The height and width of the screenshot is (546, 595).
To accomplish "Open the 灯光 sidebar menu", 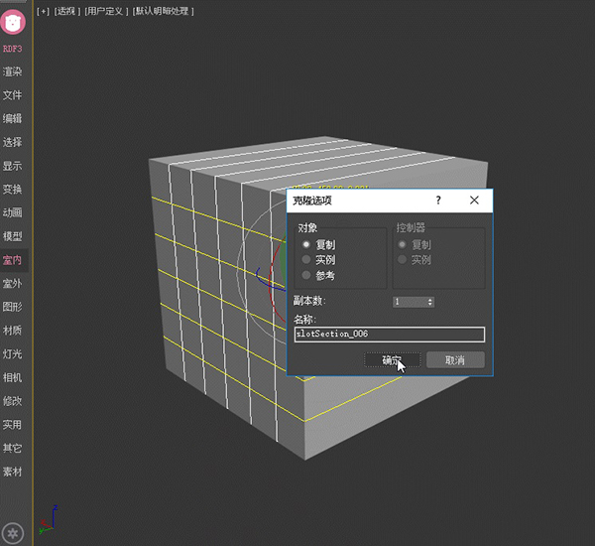I will (x=13, y=353).
